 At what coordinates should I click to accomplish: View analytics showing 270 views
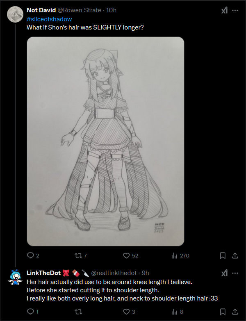(x=174, y=255)
